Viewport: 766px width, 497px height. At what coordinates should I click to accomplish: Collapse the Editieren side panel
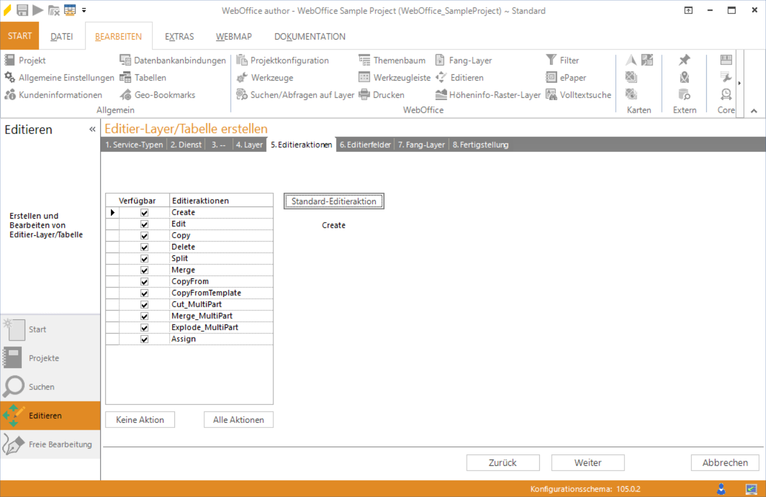[x=92, y=129]
